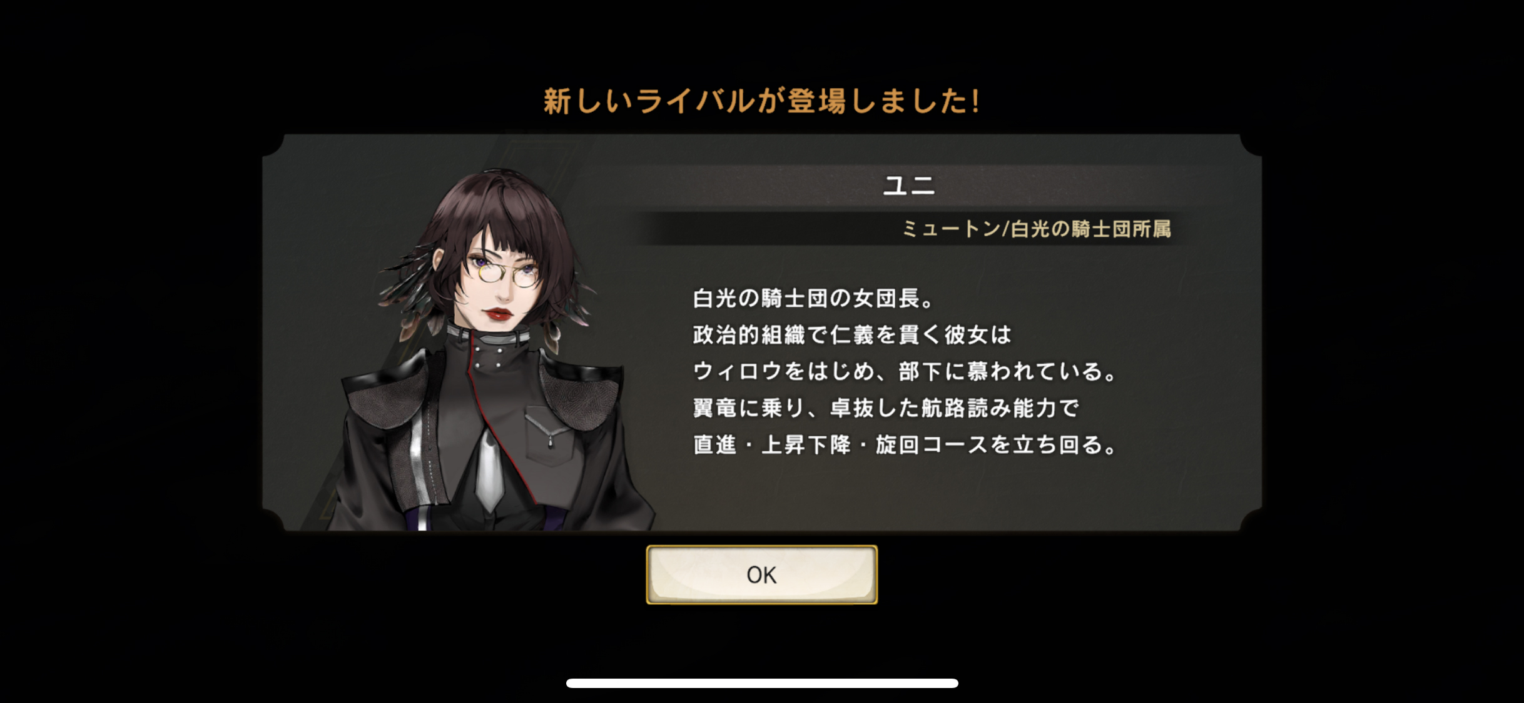The width and height of the screenshot is (1524, 703).
Task: Tap the title 新しいライバルが登場しました!
Action: [x=761, y=101]
